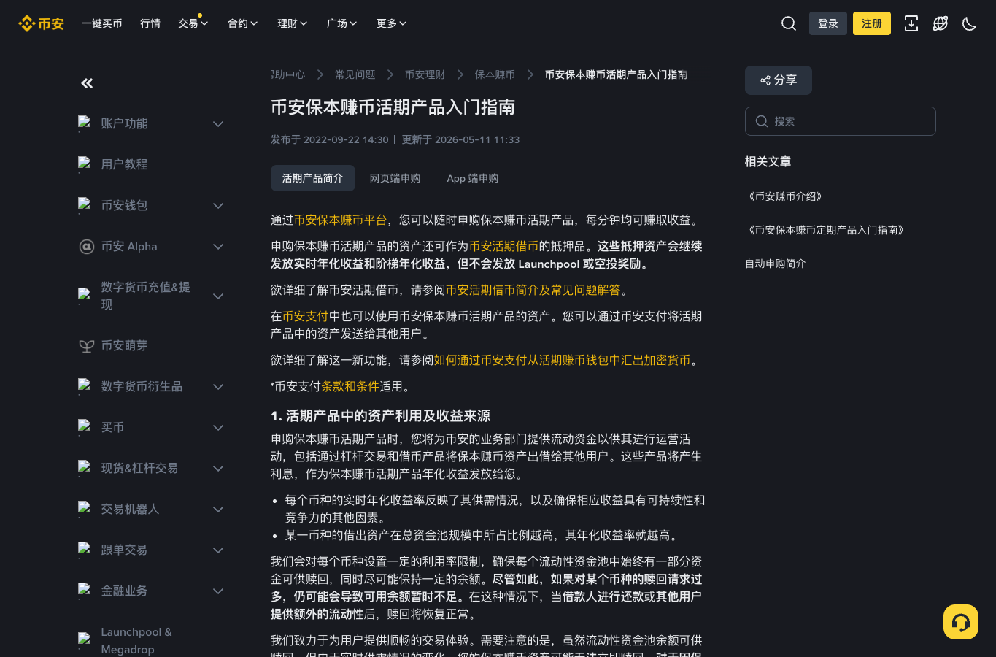Collapse sidebar with double-chevron icon
Screen dimensions: 996x657
tap(87, 83)
